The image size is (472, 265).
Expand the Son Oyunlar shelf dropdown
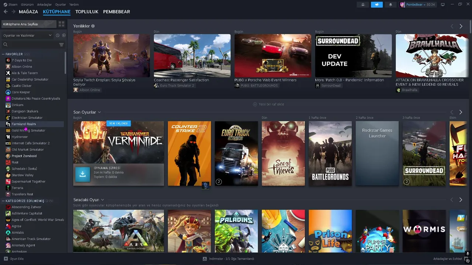click(100, 112)
